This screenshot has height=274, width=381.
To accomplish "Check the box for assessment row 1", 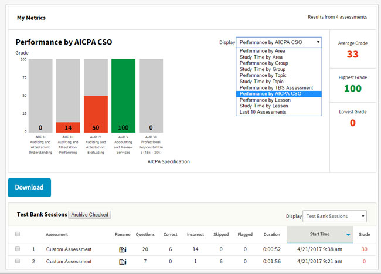I will (18, 249).
